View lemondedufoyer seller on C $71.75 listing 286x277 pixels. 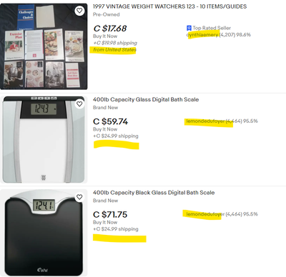(x=205, y=214)
